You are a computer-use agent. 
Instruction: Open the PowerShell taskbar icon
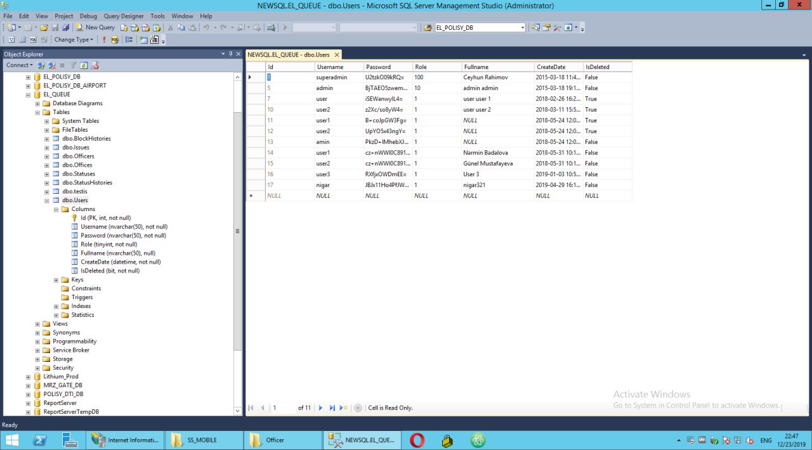coord(40,440)
